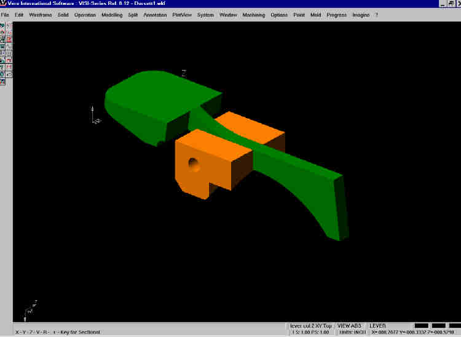The height and width of the screenshot is (337, 461).
Task: Open the Point menu
Action: 299,15
